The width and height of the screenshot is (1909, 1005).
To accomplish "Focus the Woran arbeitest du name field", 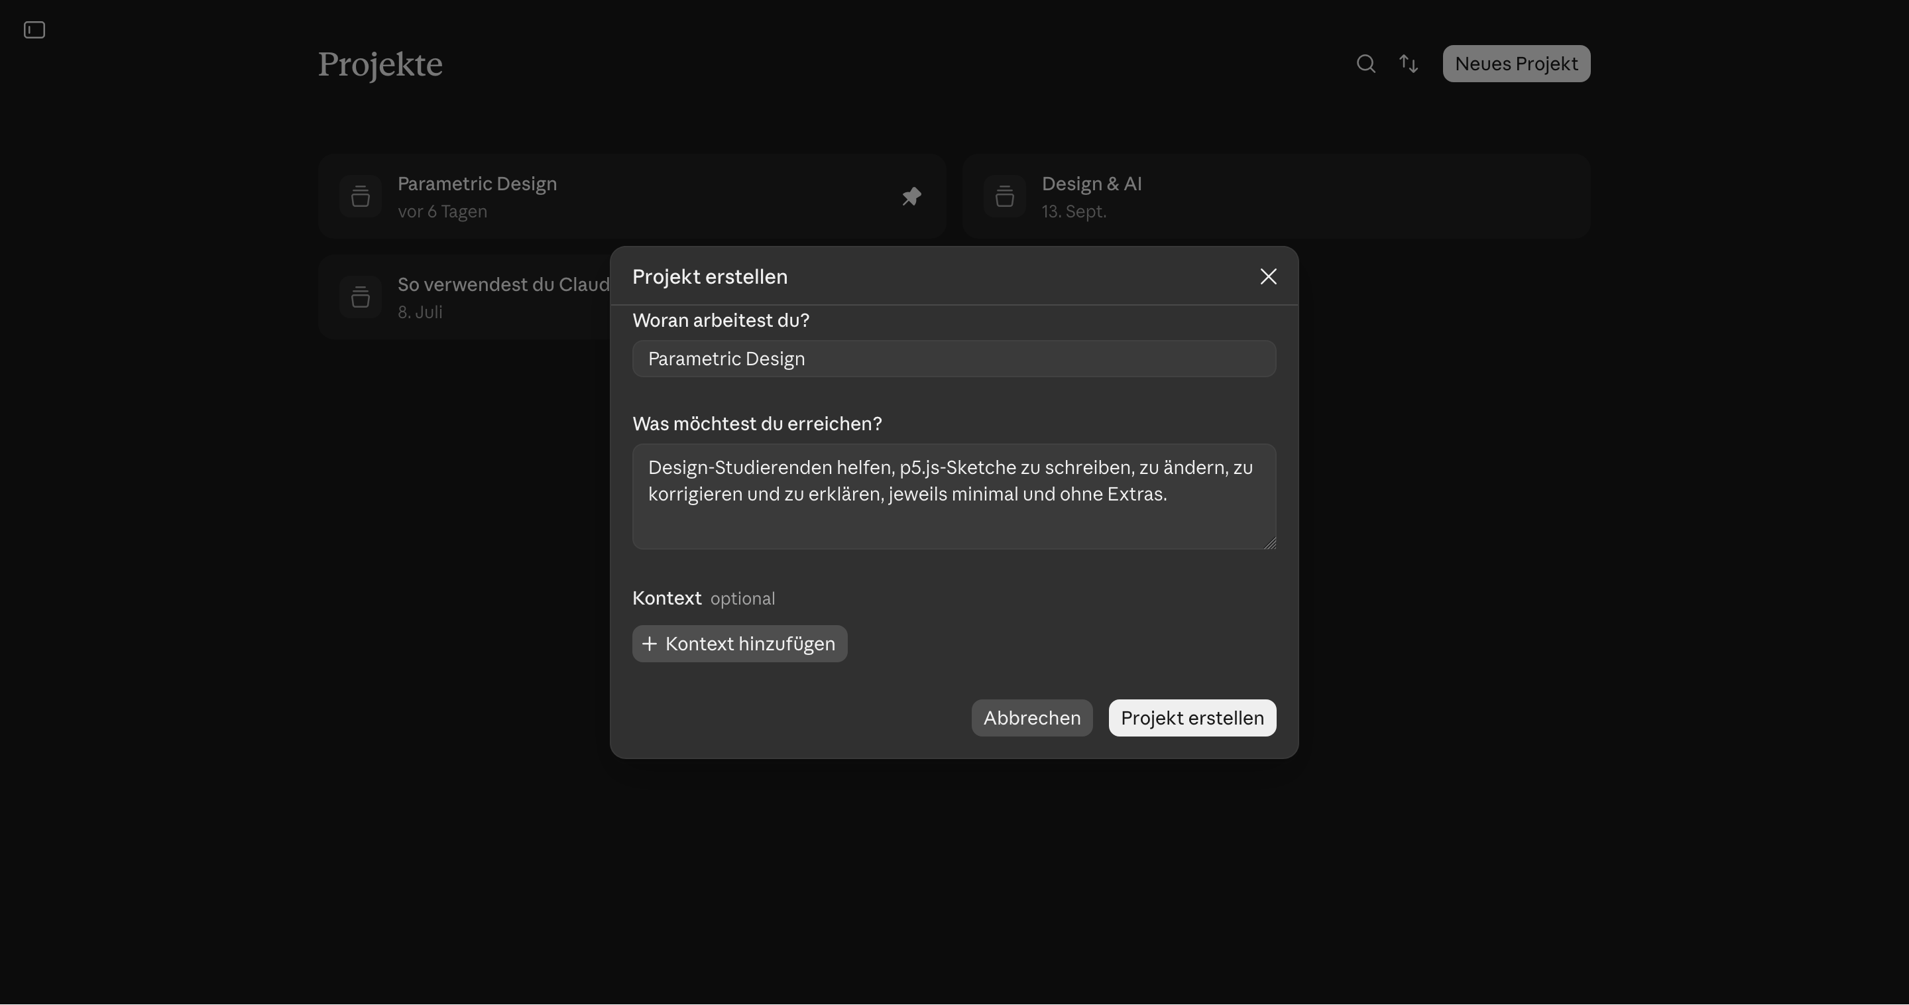I will [954, 359].
